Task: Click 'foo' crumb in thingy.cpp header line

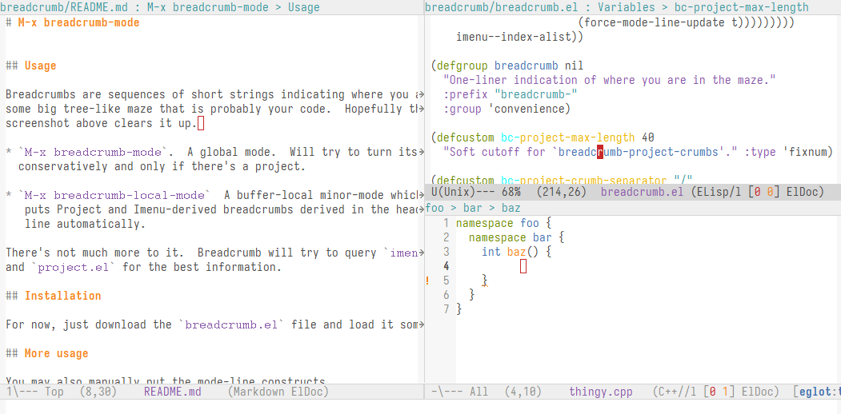Action: (435, 208)
